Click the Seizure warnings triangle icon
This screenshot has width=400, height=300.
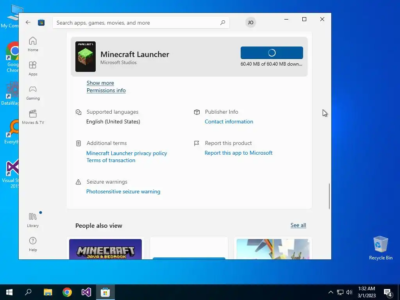pyautogui.click(x=78, y=182)
